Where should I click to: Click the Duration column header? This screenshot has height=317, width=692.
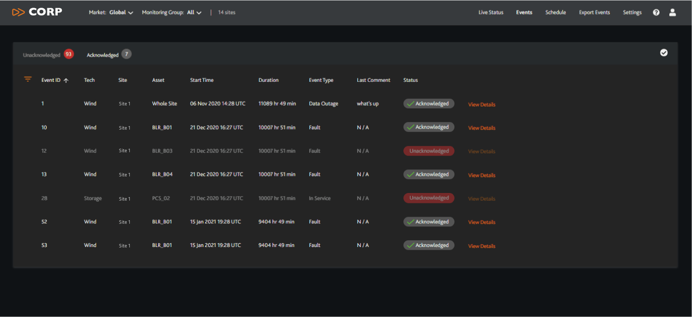(268, 80)
